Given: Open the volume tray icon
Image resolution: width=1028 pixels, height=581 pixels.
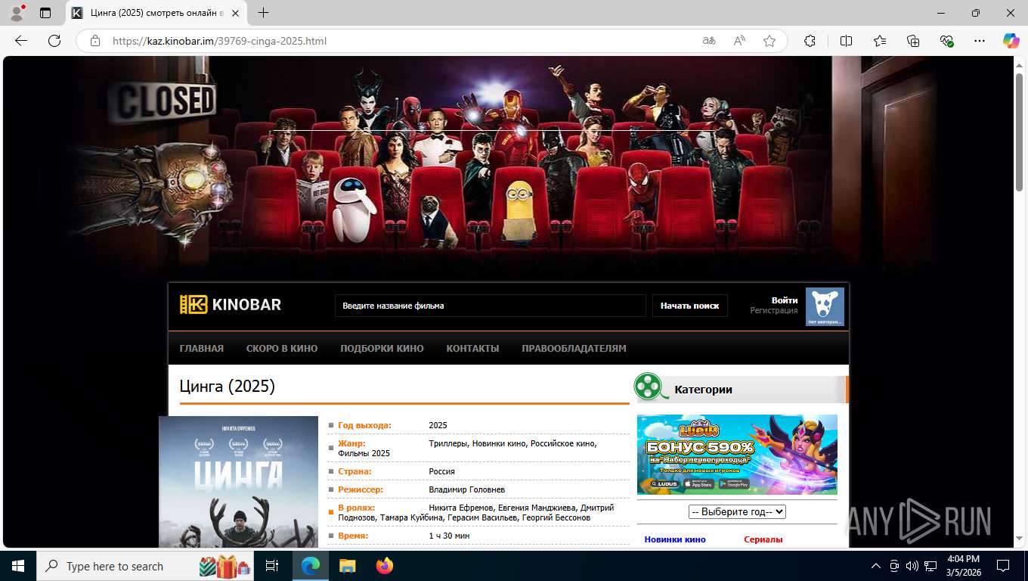Looking at the screenshot, I should coord(912,566).
